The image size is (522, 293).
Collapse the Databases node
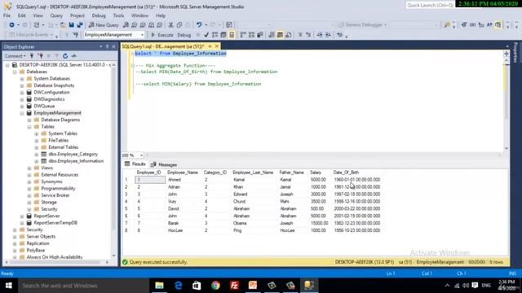click(x=15, y=72)
